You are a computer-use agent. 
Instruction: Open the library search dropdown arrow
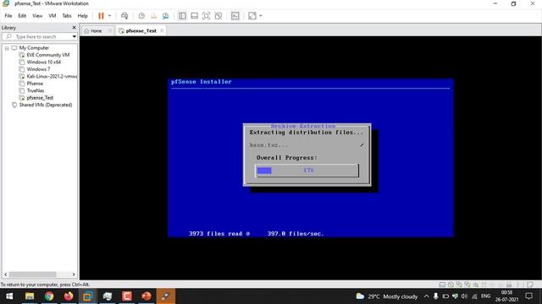(74, 36)
